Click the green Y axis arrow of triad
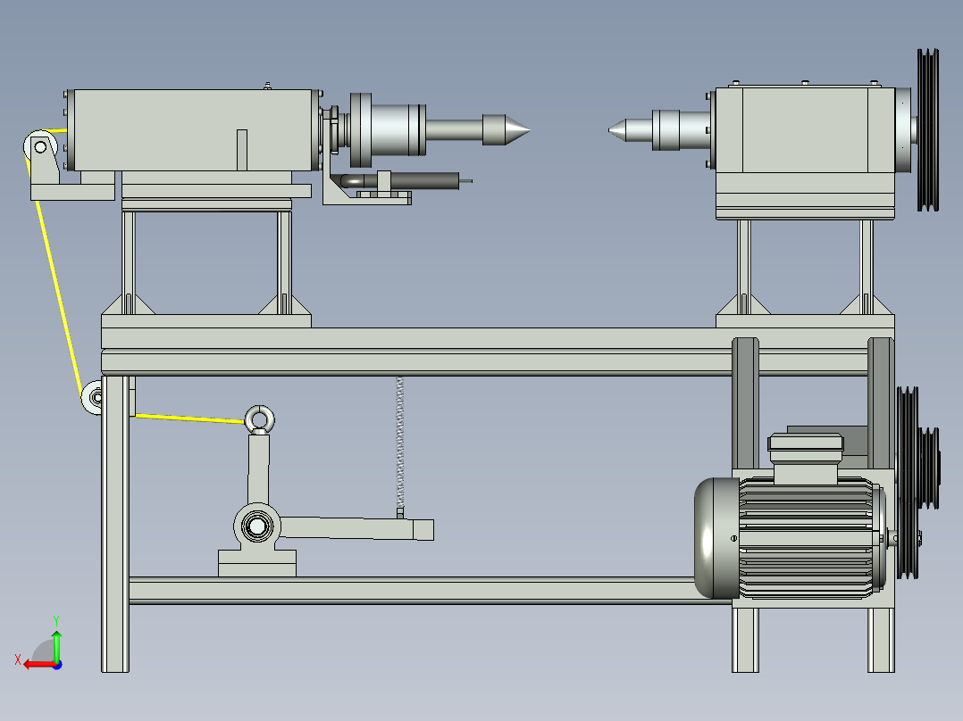The width and height of the screenshot is (963, 721). (x=56, y=645)
